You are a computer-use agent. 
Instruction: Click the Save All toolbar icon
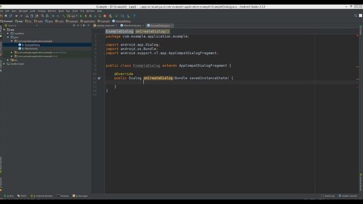6,16
